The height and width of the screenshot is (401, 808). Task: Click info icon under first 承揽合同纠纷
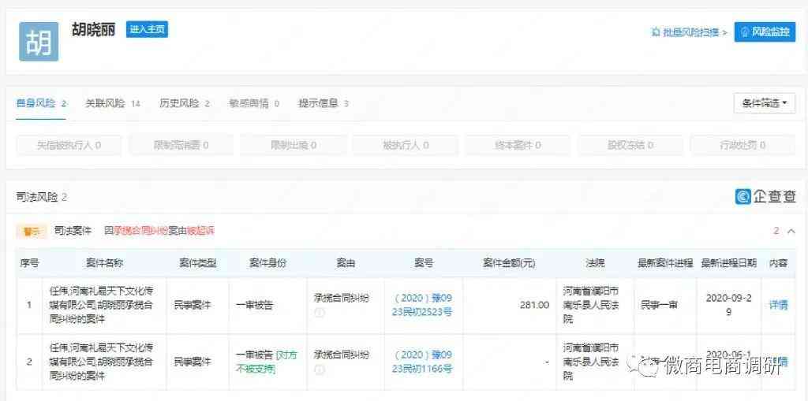320,312
